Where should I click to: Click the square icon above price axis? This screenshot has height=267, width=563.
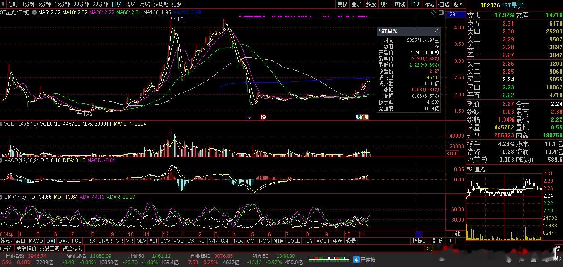(x=440, y=13)
